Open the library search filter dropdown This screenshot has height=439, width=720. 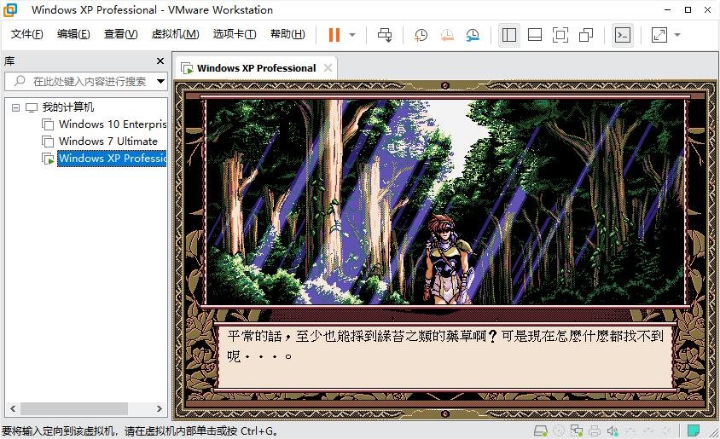click(x=160, y=82)
